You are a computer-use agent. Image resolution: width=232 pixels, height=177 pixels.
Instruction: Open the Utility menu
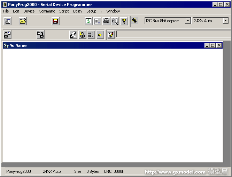(x=77, y=11)
